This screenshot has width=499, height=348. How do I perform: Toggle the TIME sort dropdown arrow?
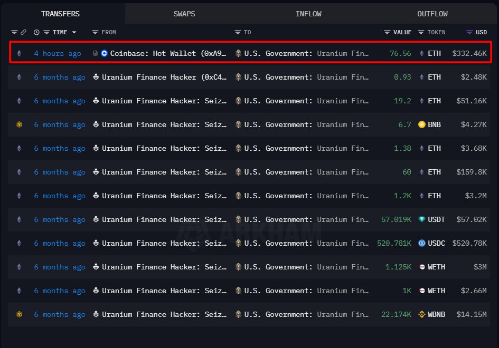tap(74, 32)
